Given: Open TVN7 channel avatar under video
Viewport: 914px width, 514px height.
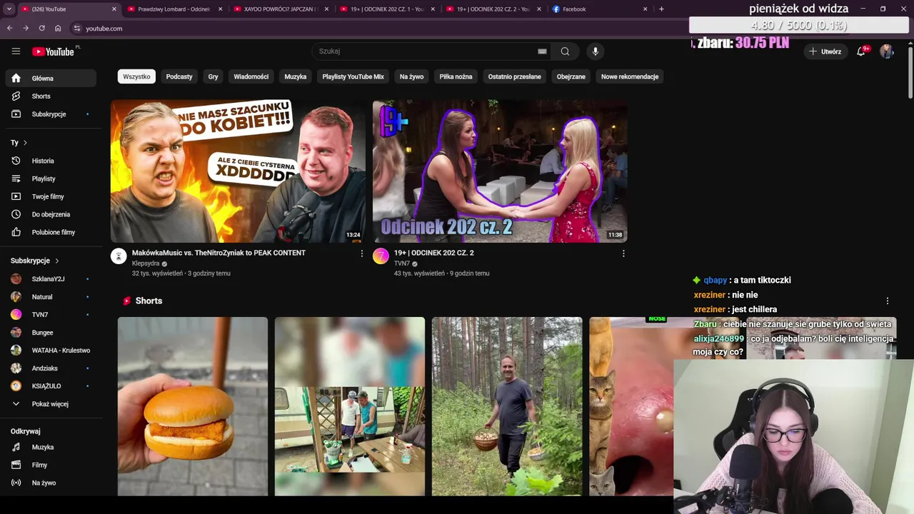Looking at the screenshot, I should point(381,256).
